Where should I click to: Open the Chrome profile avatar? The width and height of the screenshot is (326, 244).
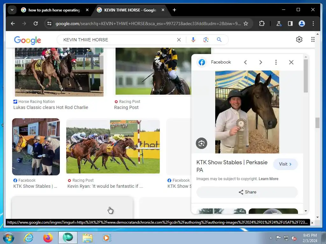click(x=302, y=24)
